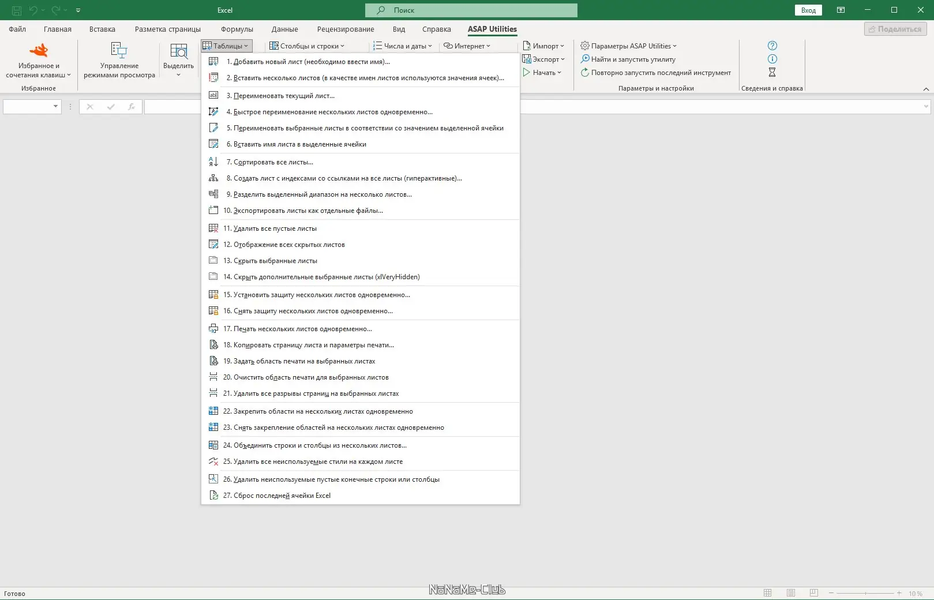Click the Вход sign-in button
The image size is (934, 600).
[808, 10]
